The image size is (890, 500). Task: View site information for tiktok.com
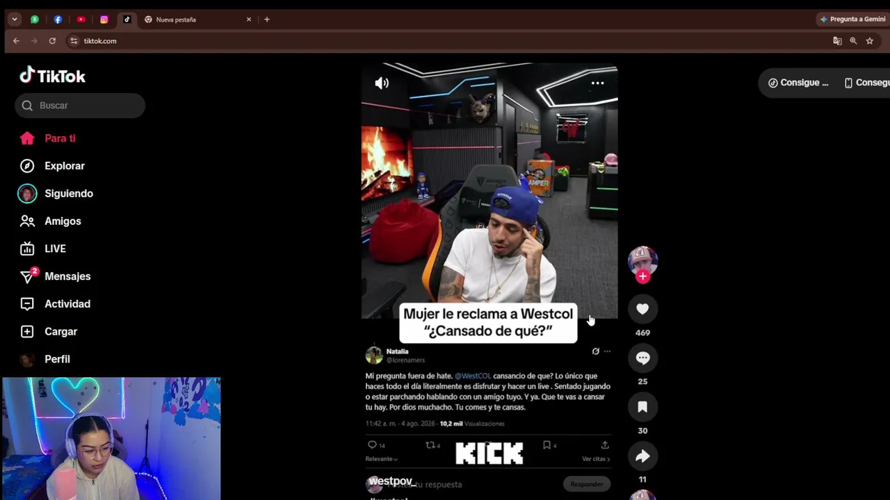coord(74,41)
